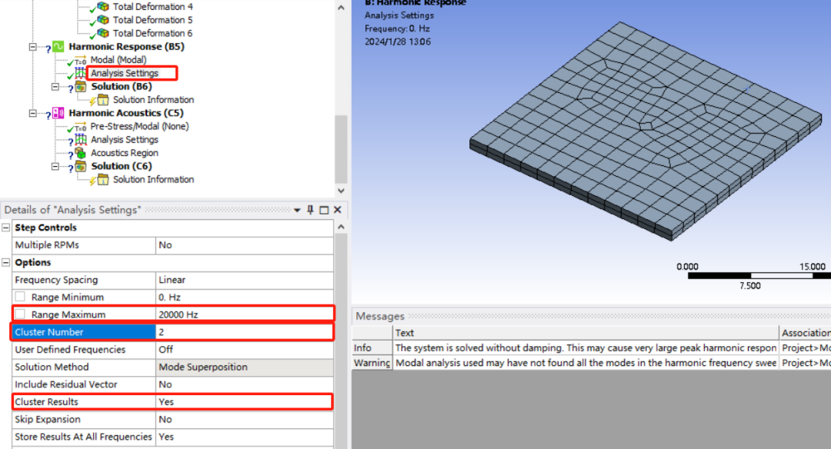
Task: Open the Details panel options dropdown arrow
Action: 297,210
